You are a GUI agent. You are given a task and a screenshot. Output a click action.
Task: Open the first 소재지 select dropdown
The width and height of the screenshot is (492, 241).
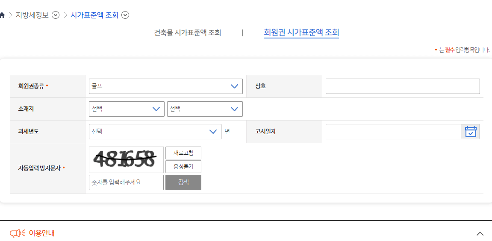127,109
